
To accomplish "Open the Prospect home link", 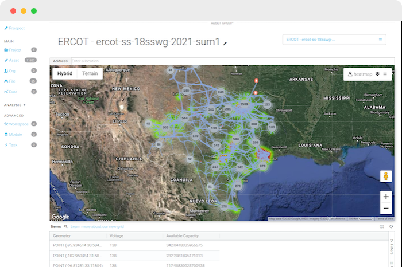I will coord(14,28).
